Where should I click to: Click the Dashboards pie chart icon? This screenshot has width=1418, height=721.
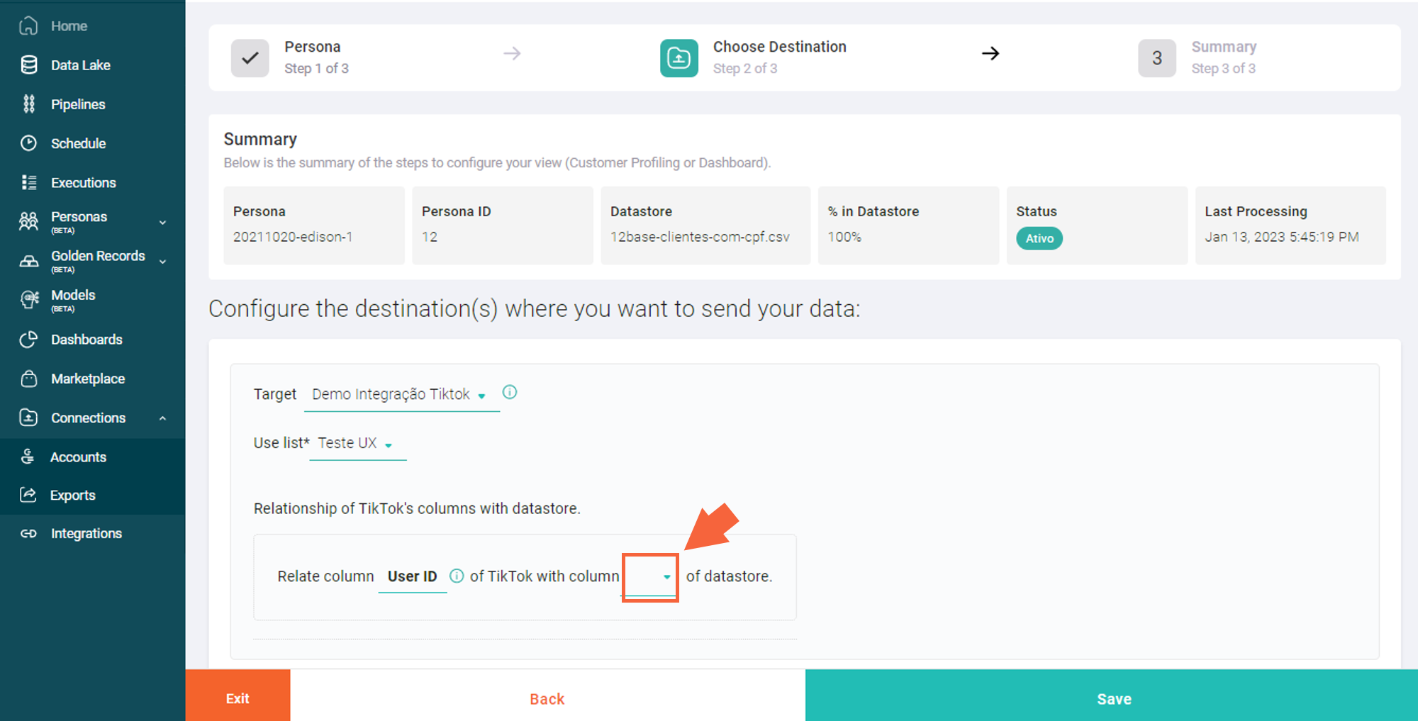coord(28,340)
